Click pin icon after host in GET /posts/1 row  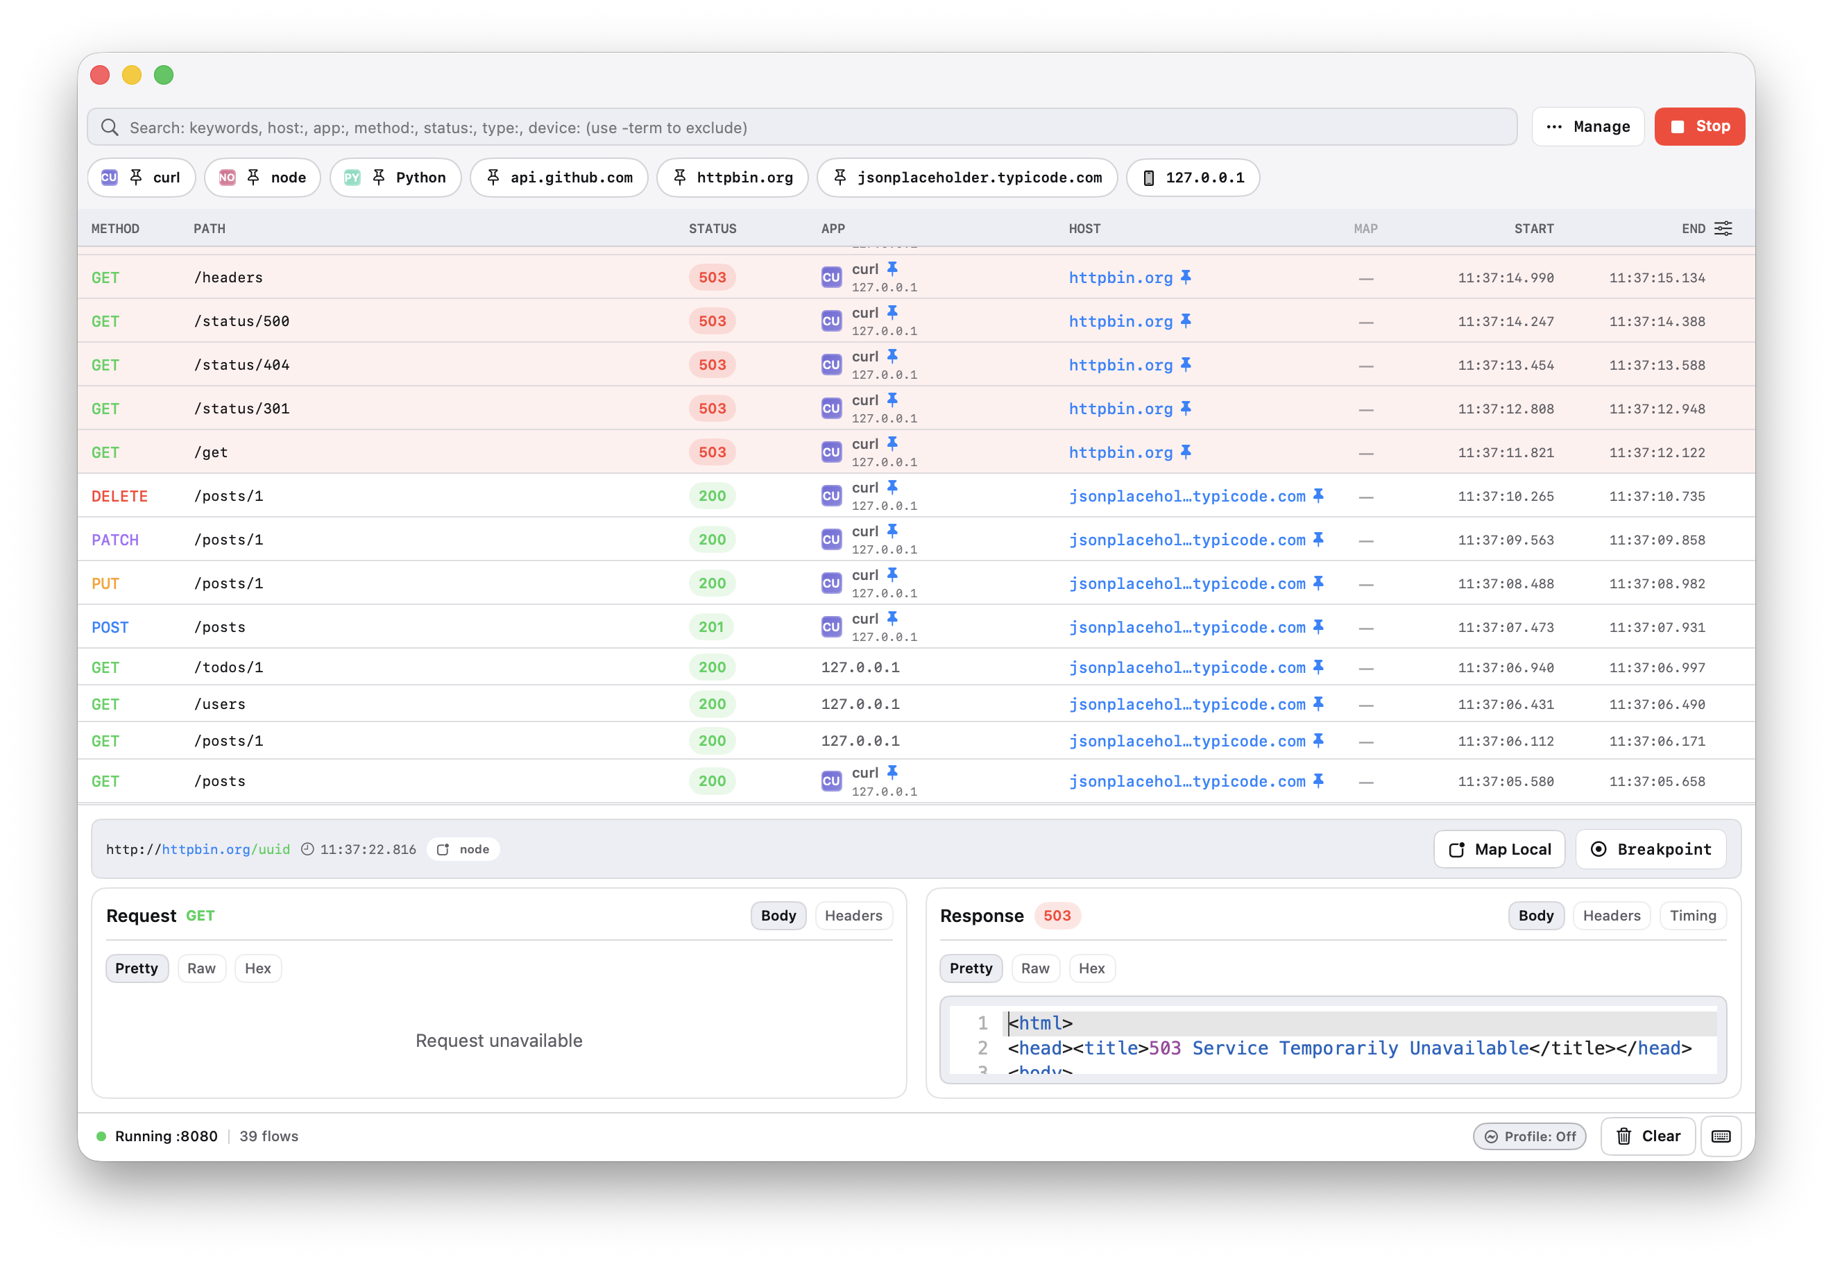point(1318,740)
